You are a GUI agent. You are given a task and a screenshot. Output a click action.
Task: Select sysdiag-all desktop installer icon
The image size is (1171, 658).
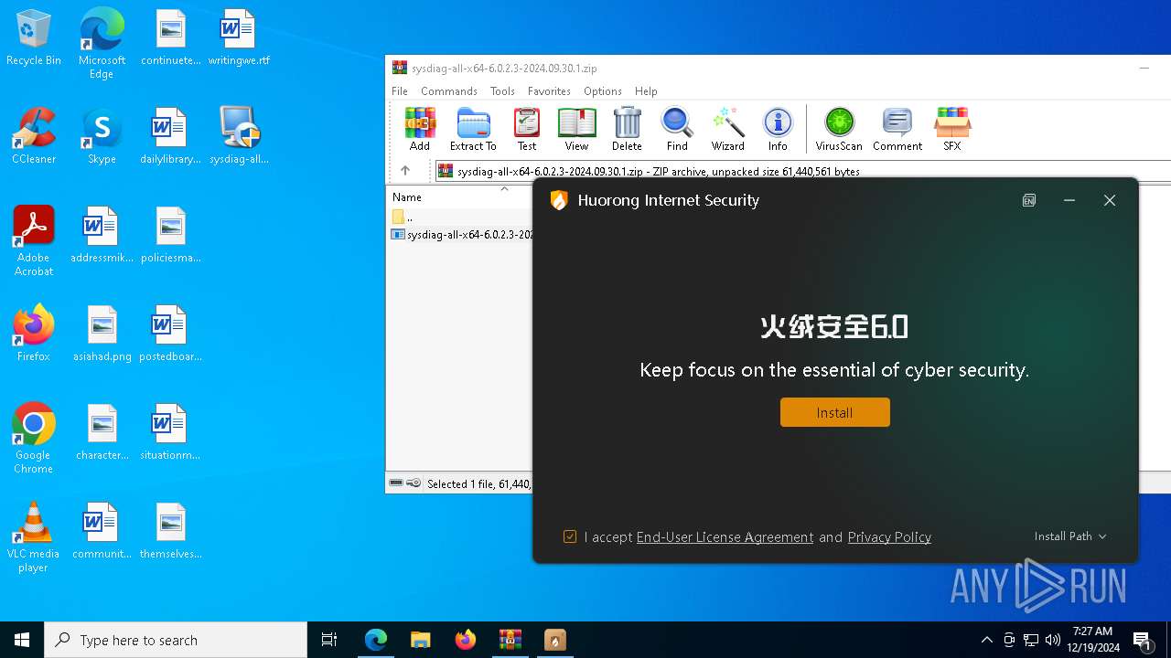click(239, 136)
